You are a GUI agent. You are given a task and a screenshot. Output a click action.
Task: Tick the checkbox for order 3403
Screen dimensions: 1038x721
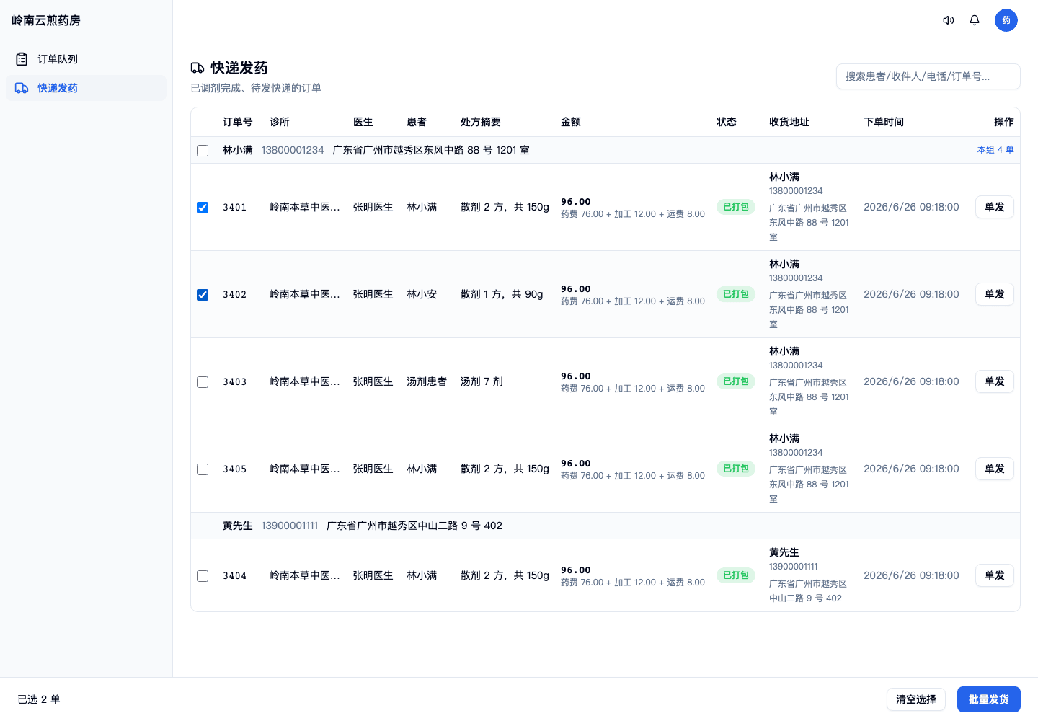pos(203,382)
